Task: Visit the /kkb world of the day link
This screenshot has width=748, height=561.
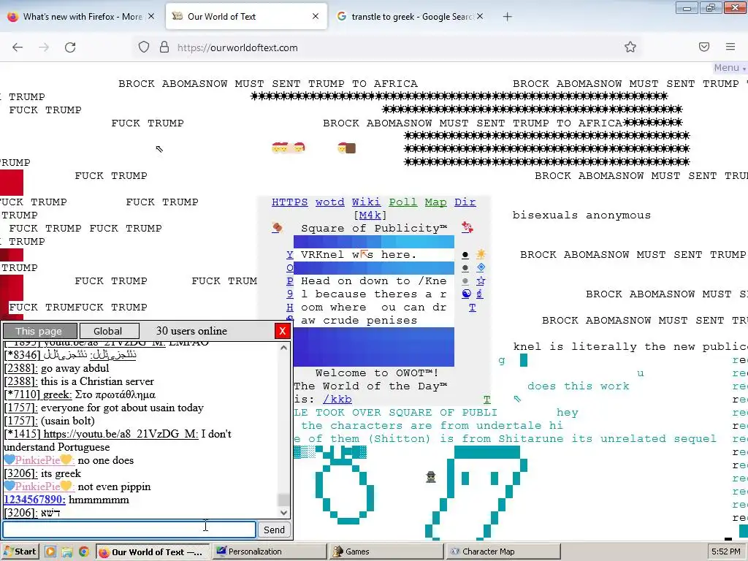Action: 337,399
